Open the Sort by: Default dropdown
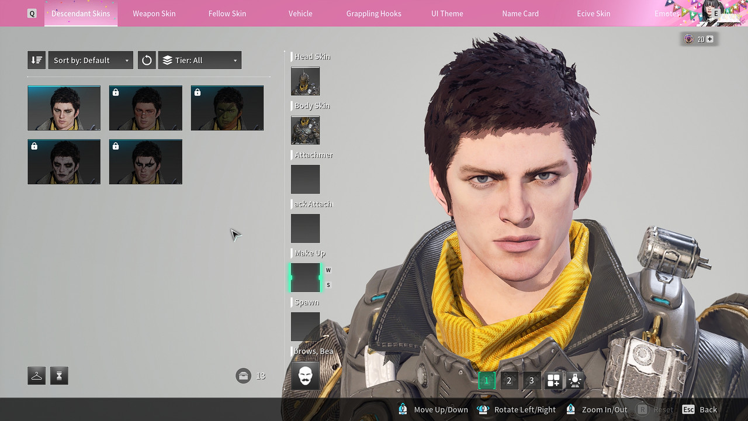This screenshot has width=748, height=421. [x=91, y=60]
